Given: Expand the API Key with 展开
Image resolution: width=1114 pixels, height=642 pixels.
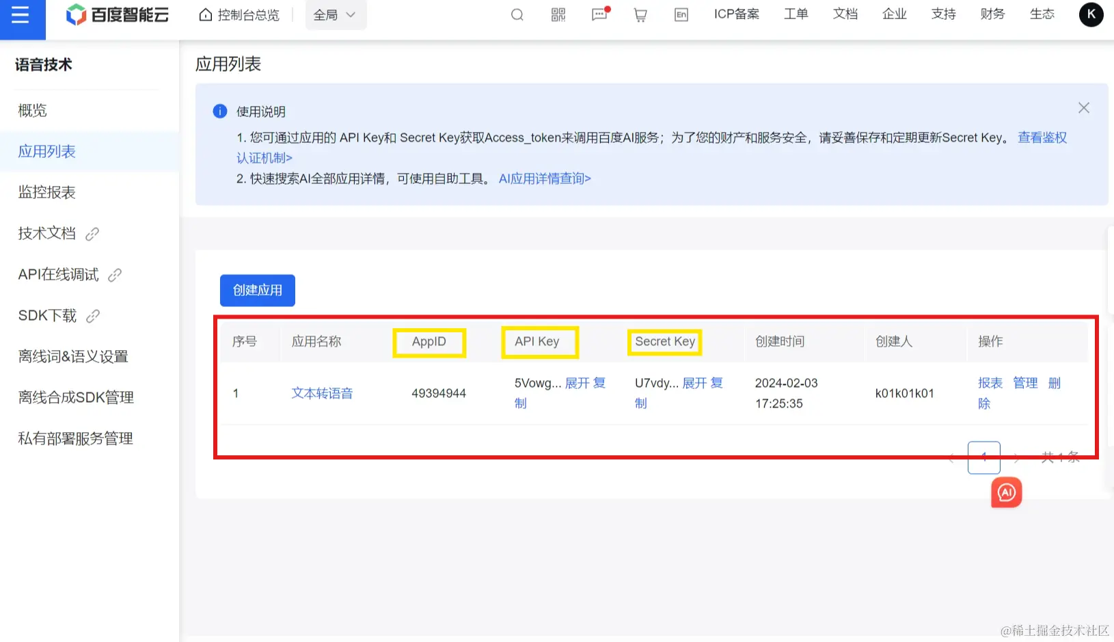Looking at the screenshot, I should pos(578,383).
